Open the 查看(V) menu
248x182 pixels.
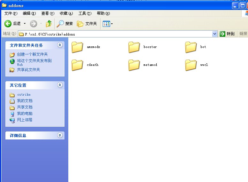click(48, 13)
